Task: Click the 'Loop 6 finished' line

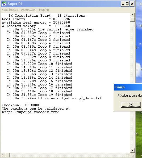Action: point(38,50)
